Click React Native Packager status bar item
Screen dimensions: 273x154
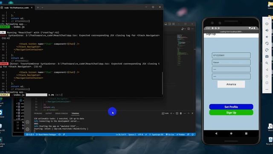tap(46, 135)
